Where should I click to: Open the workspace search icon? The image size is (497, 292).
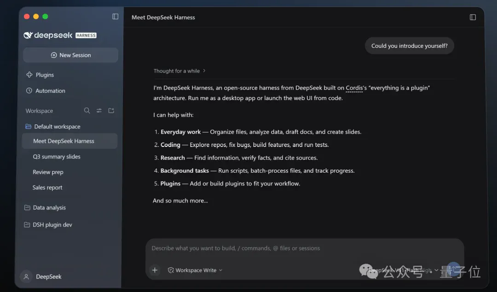click(87, 110)
